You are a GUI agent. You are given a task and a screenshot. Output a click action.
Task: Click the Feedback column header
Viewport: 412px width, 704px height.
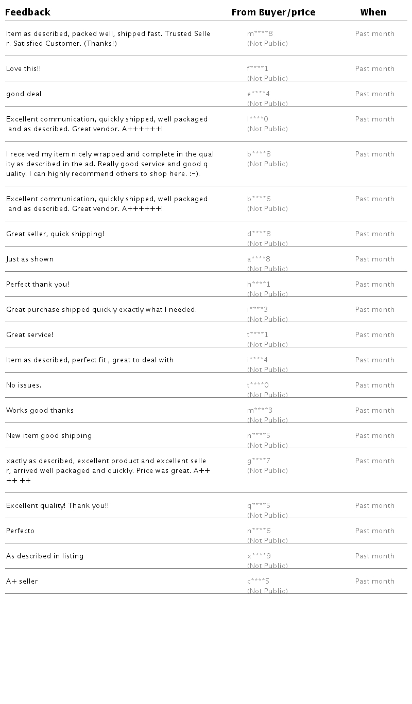(x=28, y=12)
